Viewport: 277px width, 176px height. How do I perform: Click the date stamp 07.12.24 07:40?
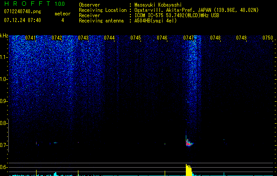coord(22,20)
